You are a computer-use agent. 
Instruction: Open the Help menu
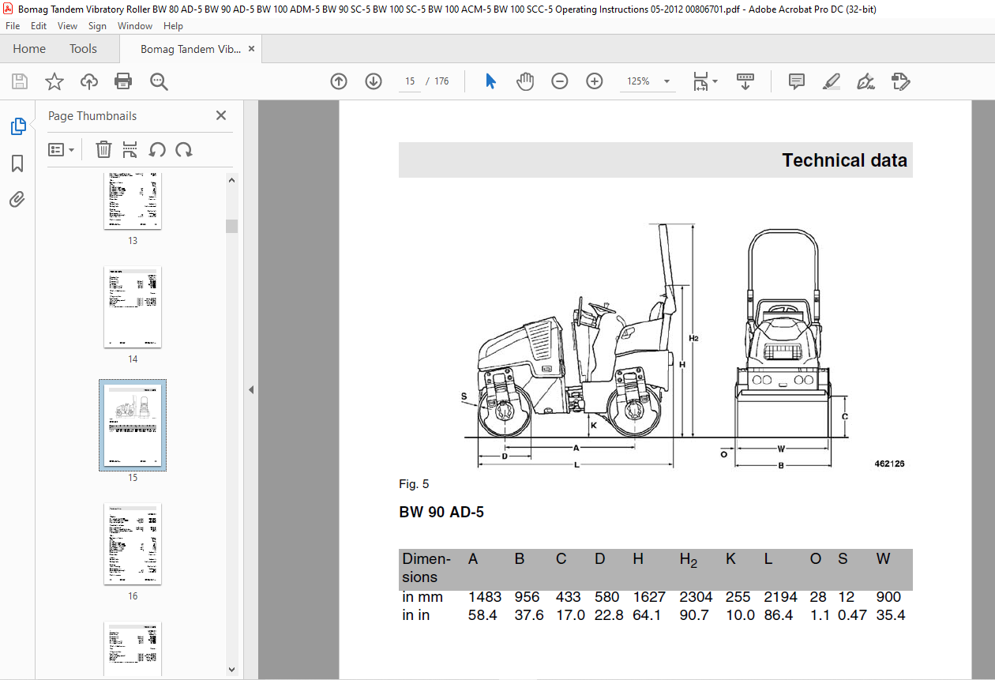(173, 26)
